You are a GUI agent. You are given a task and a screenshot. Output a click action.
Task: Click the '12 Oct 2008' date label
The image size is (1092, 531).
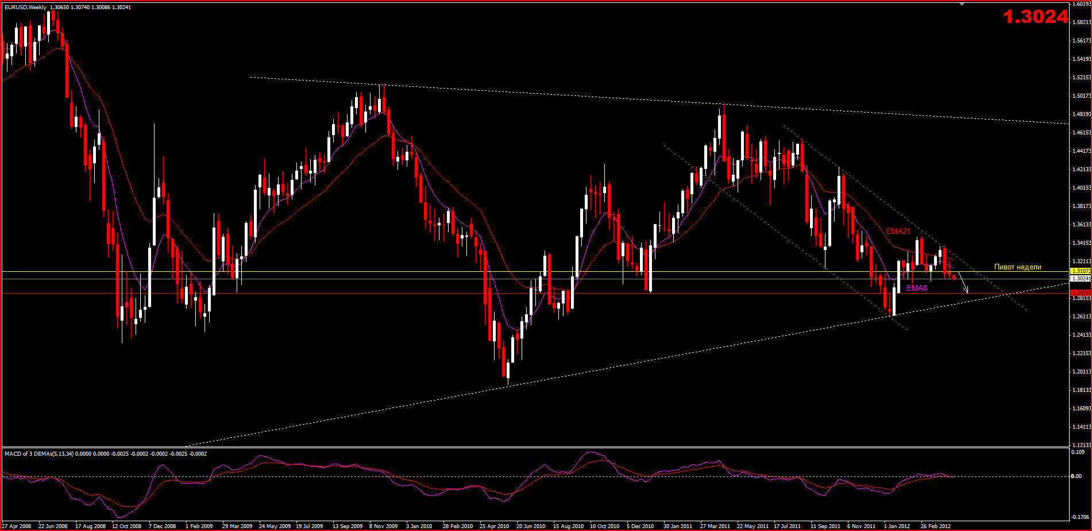[127, 526]
